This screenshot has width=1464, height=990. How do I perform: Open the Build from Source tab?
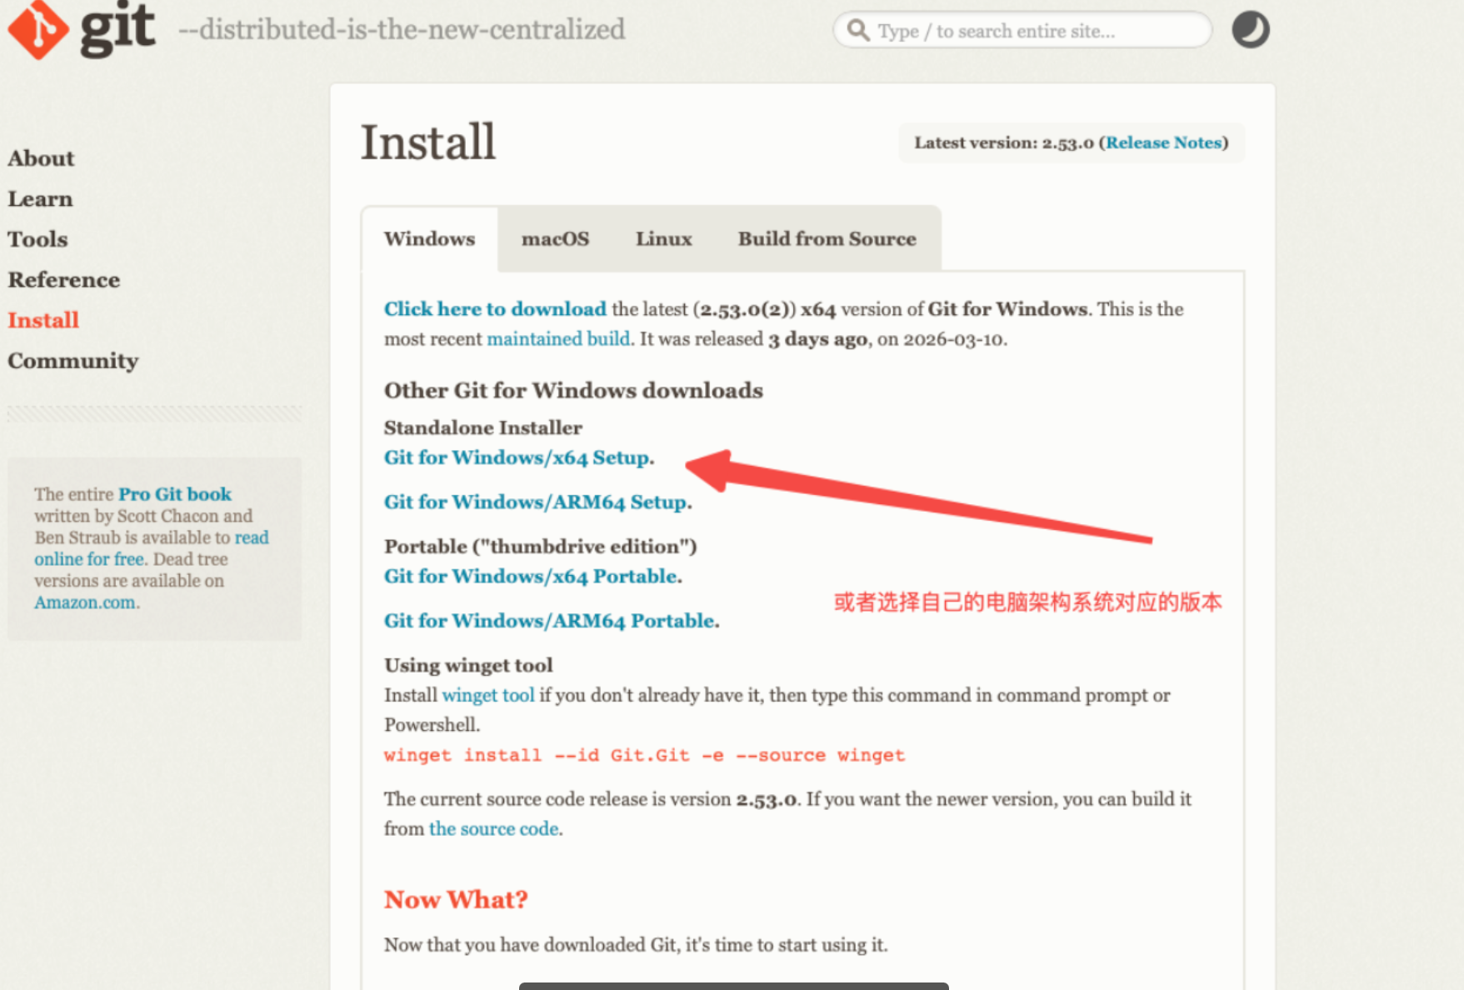[x=827, y=239]
